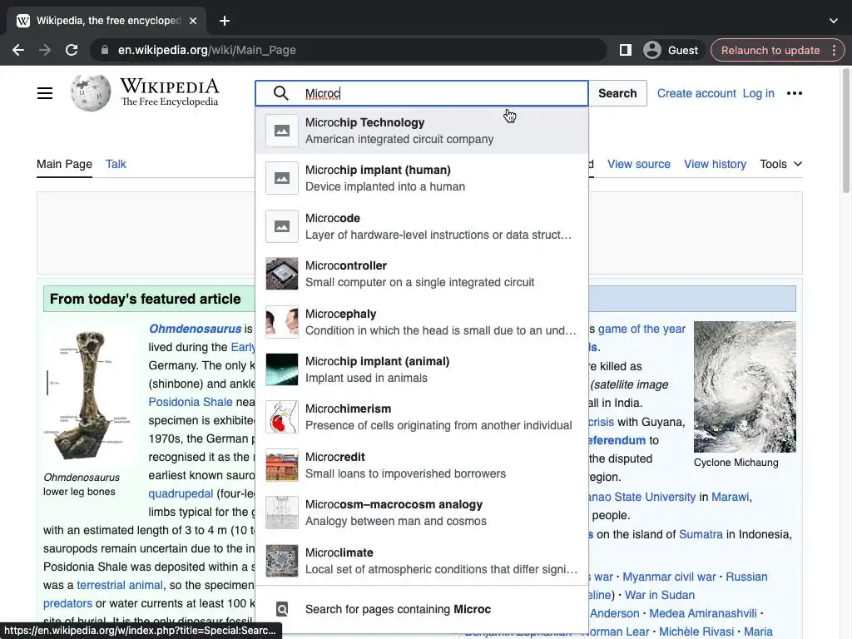Click placeholder image for Microchip Technology
The width and height of the screenshot is (852, 639).
pyautogui.click(x=281, y=131)
